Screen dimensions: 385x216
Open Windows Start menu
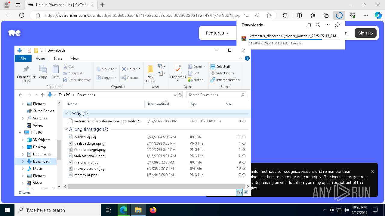point(7,210)
